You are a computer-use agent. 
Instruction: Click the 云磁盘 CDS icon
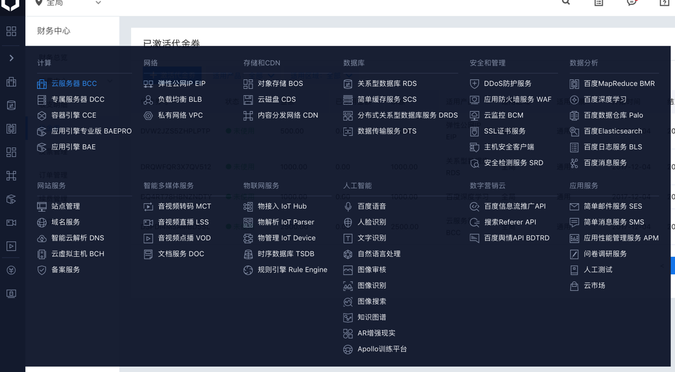coord(248,100)
